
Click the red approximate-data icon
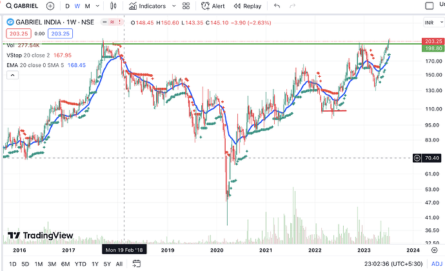(x=112, y=22)
